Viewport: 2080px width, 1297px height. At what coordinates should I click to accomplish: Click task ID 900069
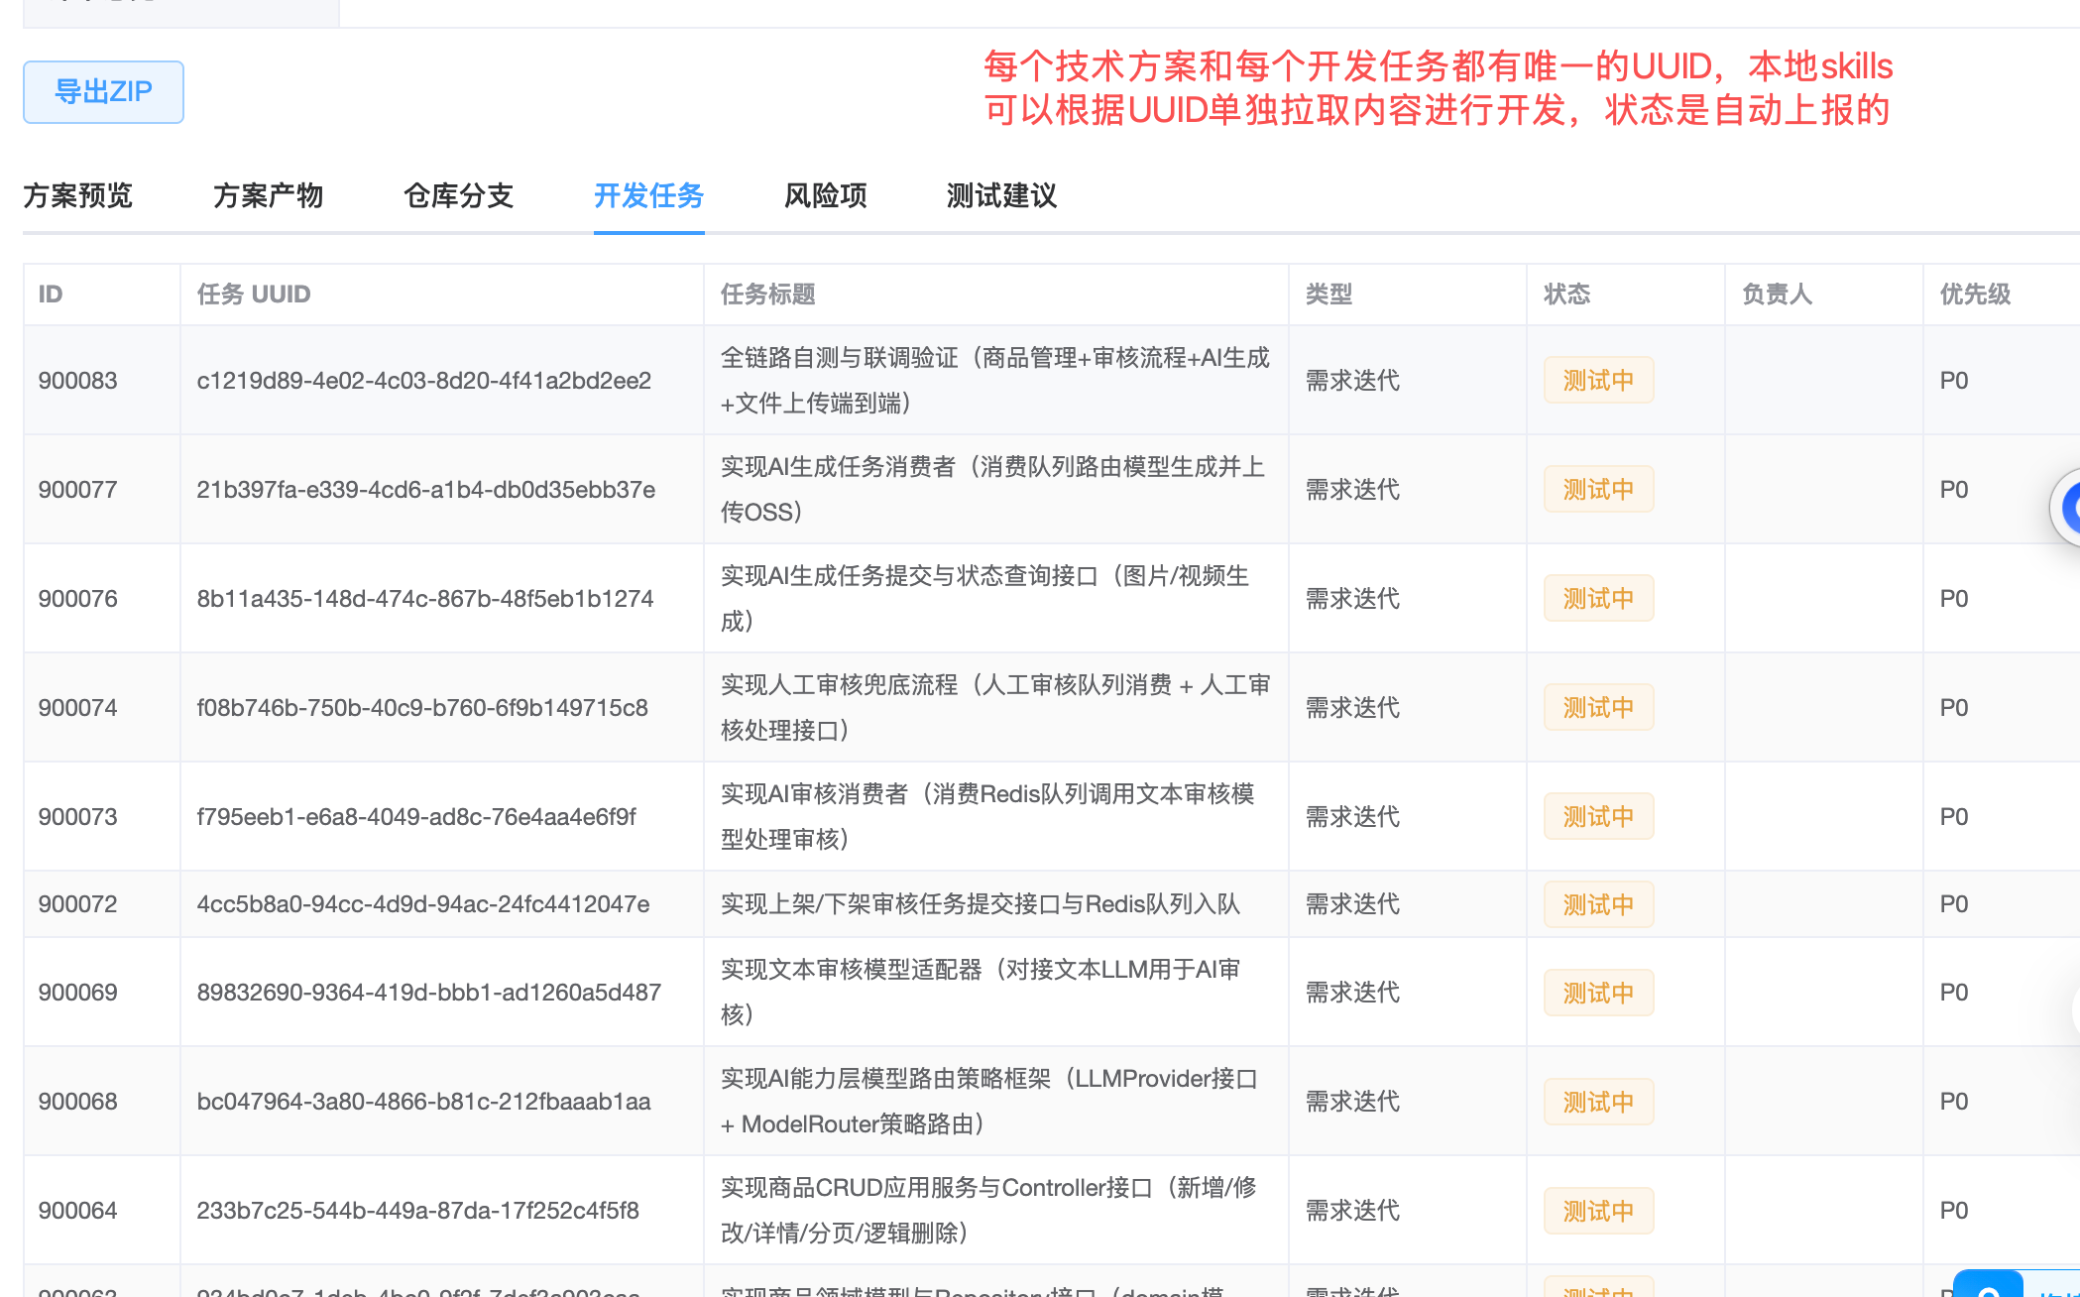point(78,993)
